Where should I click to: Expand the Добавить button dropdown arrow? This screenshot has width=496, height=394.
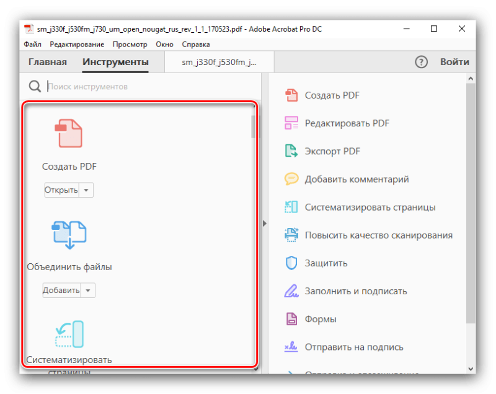point(88,290)
